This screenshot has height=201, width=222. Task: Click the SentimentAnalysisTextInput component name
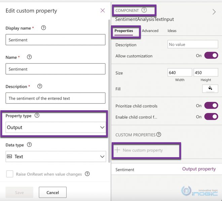click(144, 19)
